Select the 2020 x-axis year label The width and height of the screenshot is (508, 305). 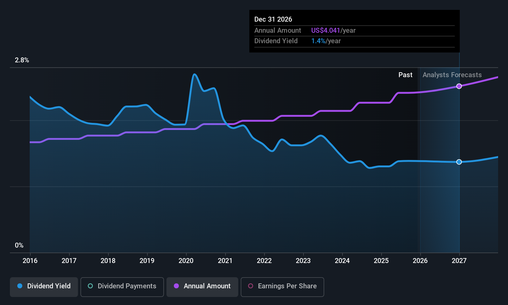(x=186, y=261)
